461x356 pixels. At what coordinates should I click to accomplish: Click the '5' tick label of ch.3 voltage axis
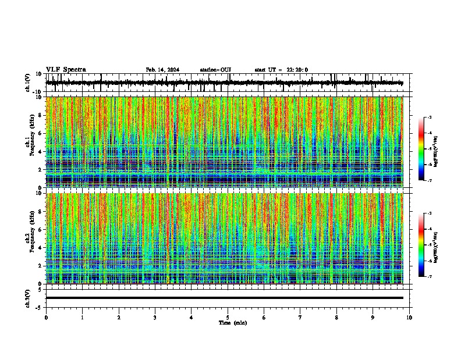(40, 290)
